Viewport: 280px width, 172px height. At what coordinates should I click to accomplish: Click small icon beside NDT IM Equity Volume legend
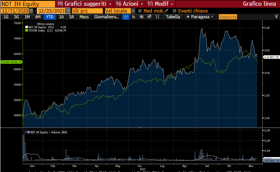(x=26, y=132)
